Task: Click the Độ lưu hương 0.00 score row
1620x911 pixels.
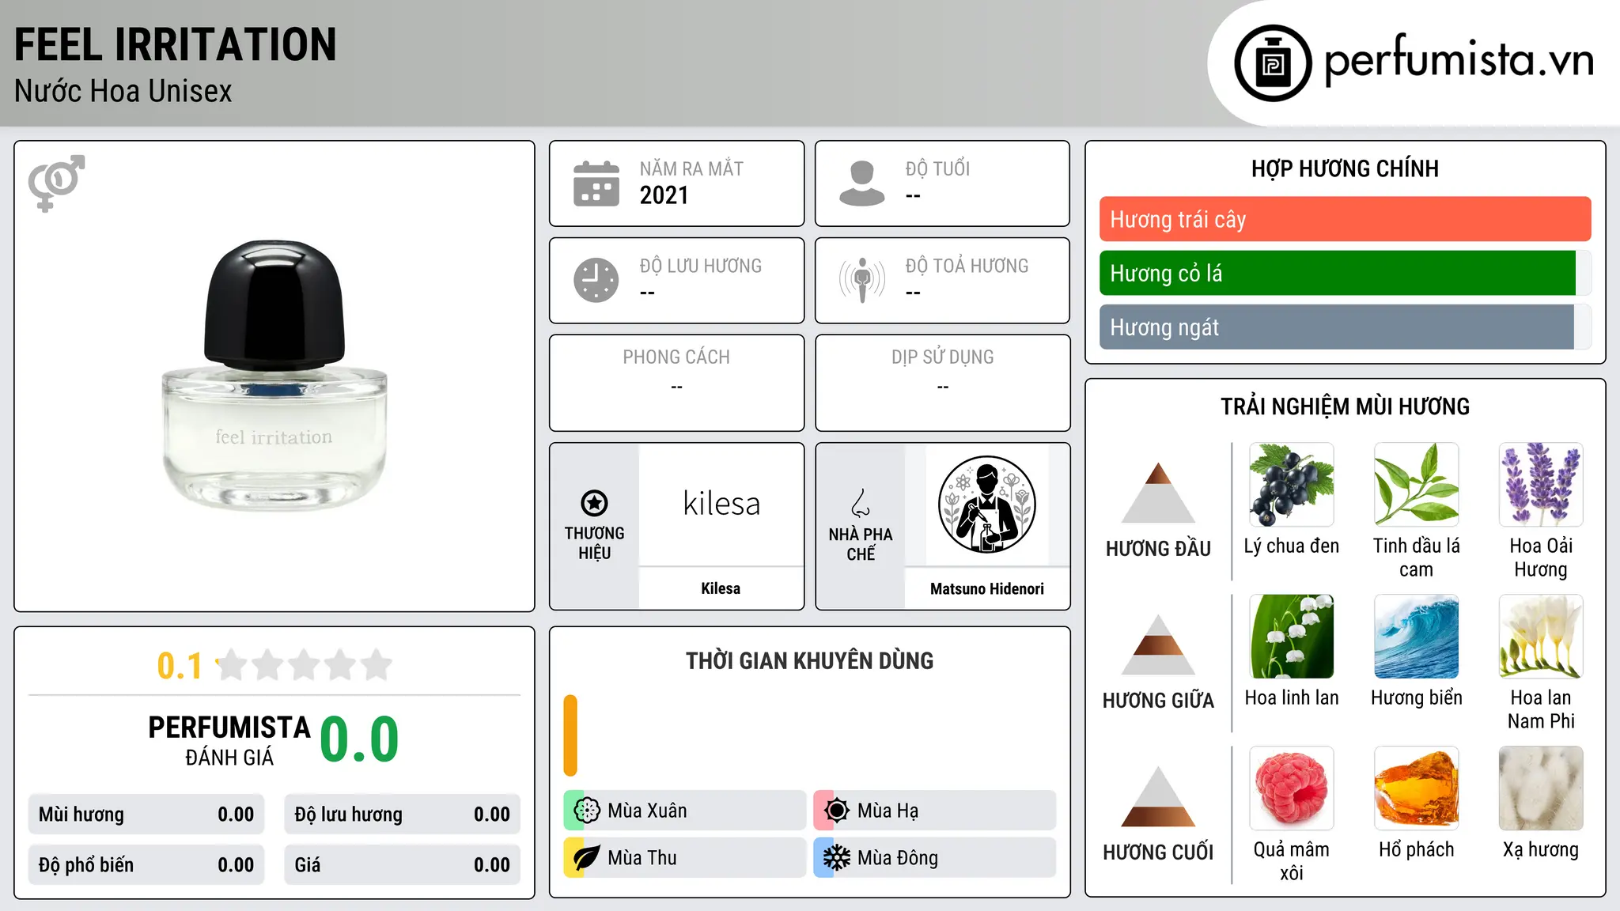Action: [x=402, y=815]
